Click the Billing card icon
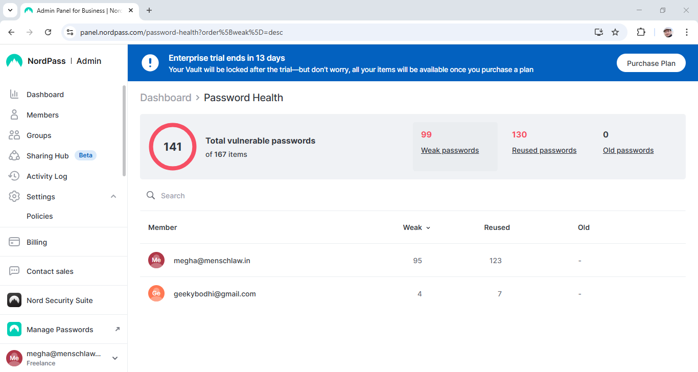The height and width of the screenshot is (372, 698). click(x=14, y=242)
